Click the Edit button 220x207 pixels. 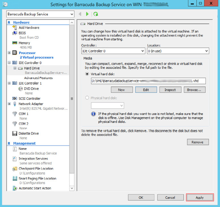pyautogui.click(x=146, y=90)
